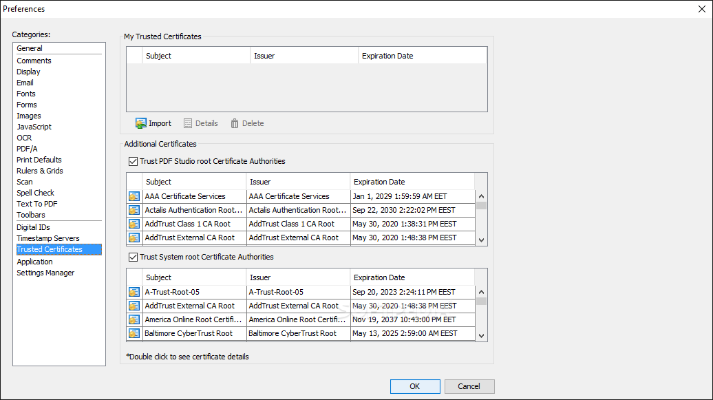Select the Settings Manager category
This screenshot has height=400, width=713.
45,273
